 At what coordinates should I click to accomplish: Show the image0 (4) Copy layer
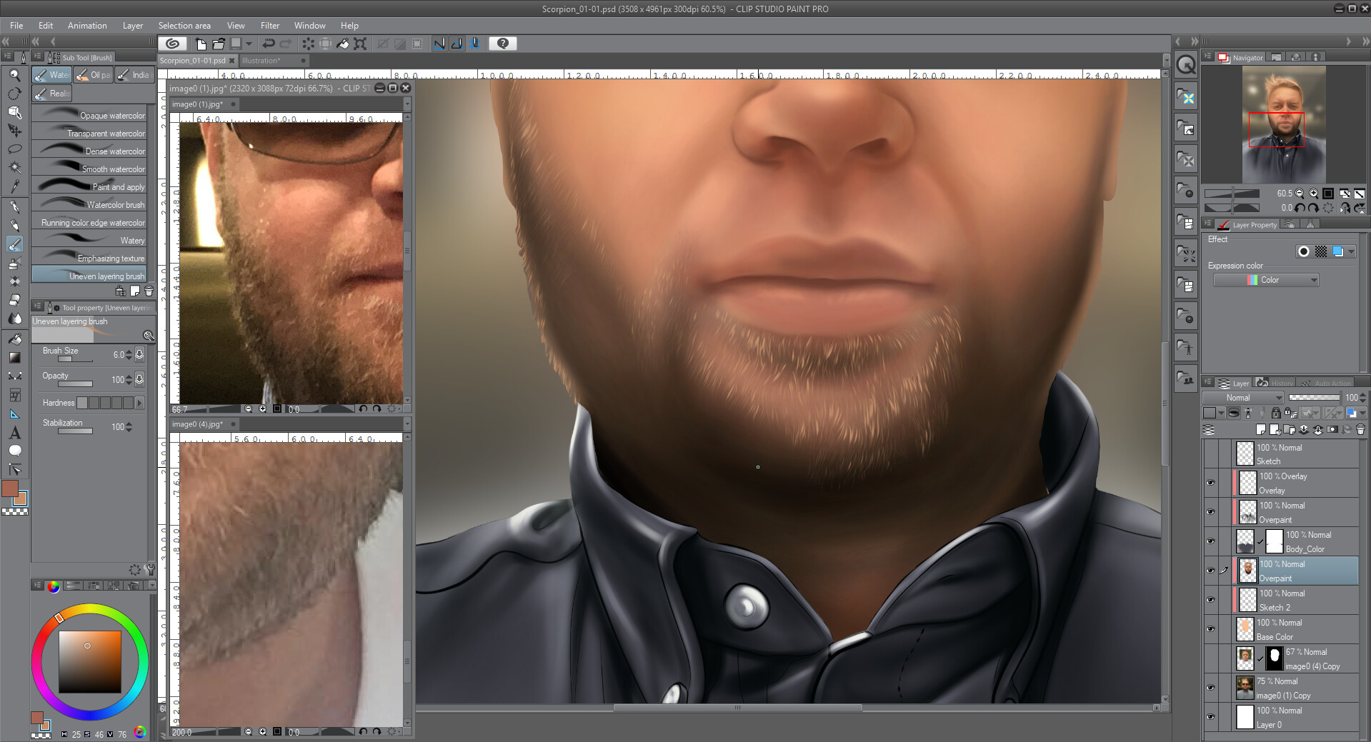[x=1210, y=658]
